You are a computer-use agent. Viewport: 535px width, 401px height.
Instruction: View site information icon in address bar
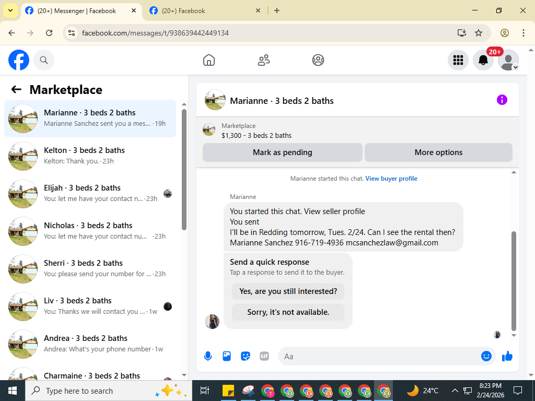pyautogui.click(x=71, y=33)
